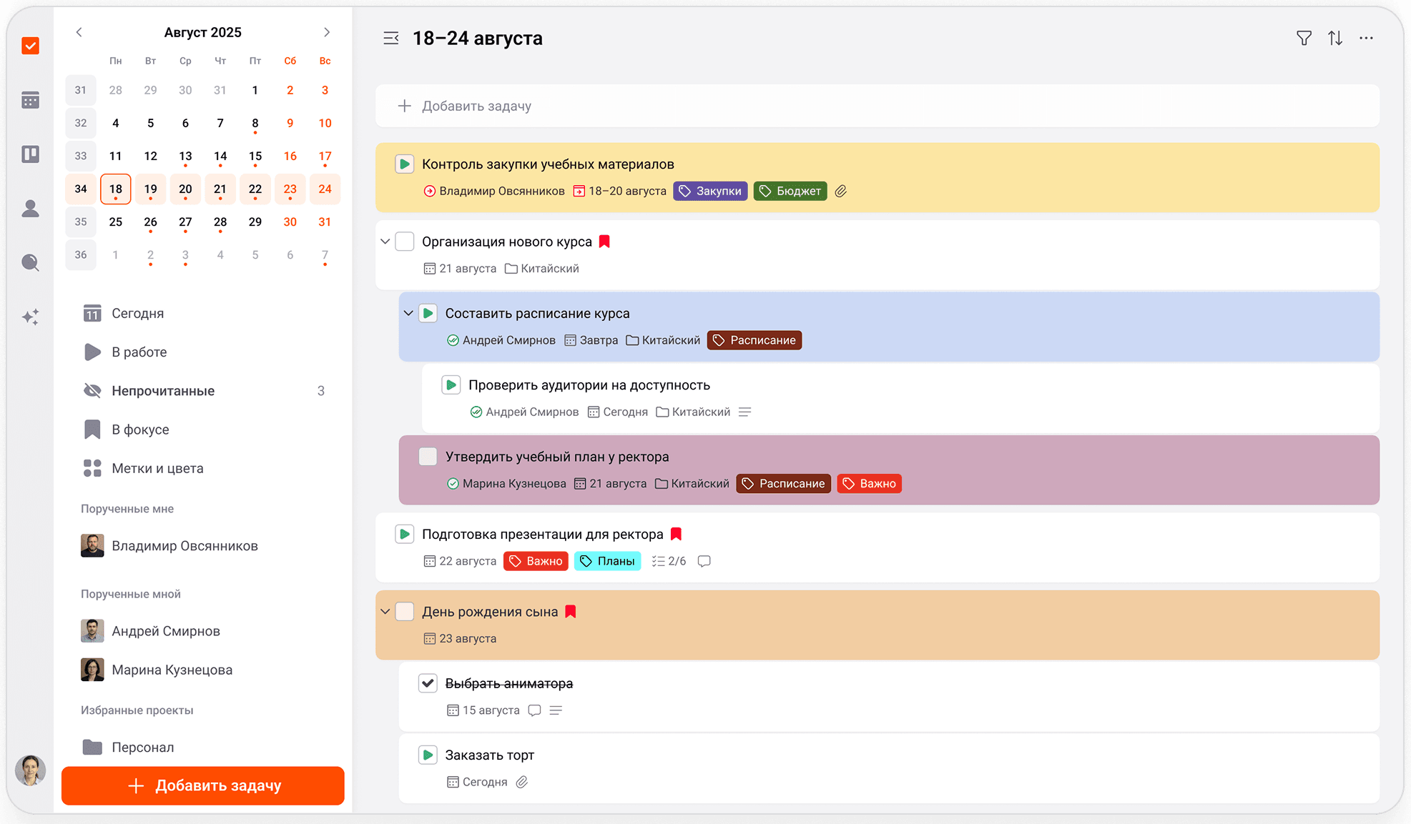This screenshot has width=1411, height=824.
Task: Mark 'Утвердить учебный план у ректора' done
Action: coord(428,457)
